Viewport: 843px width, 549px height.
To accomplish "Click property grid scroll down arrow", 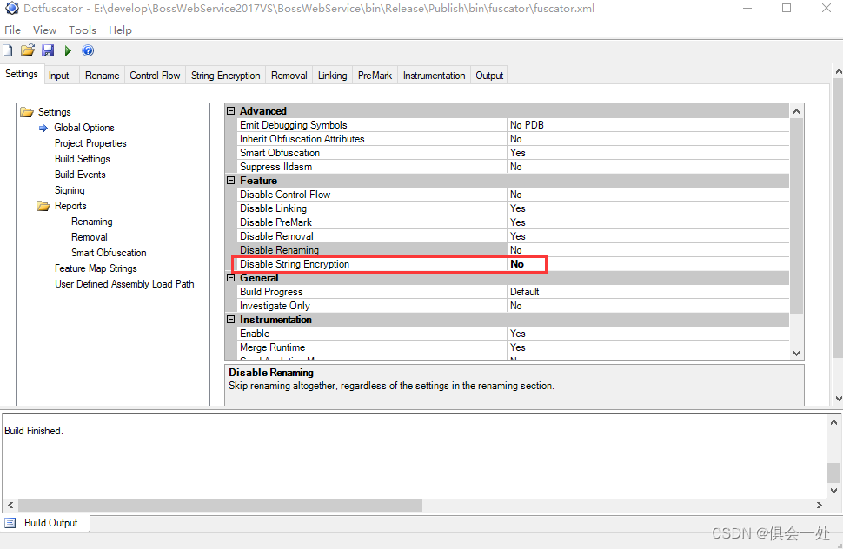I will pyautogui.click(x=796, y=354).
